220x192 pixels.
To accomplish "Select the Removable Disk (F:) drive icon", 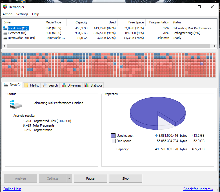I will pos(5,38).
